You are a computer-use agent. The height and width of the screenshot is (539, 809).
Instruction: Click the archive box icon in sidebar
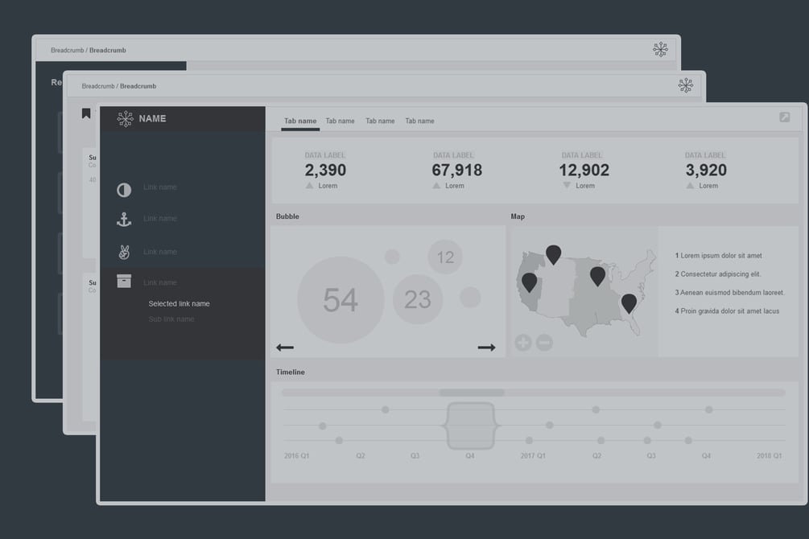point(124,281)
